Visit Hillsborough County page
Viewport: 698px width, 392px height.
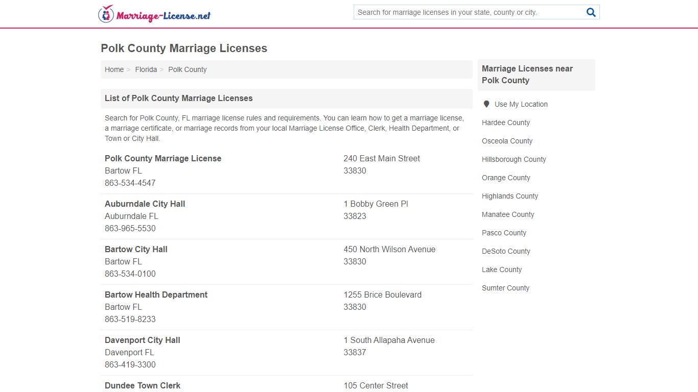(514, 159)
